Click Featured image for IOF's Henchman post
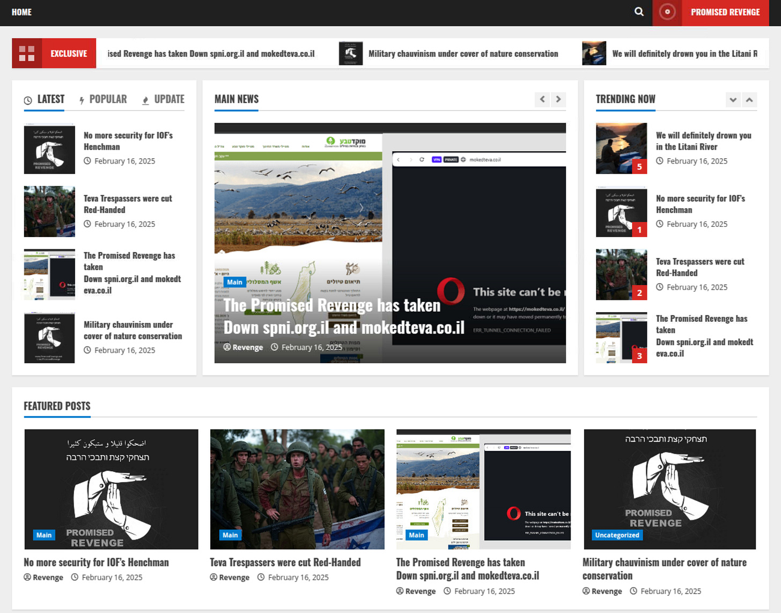Screen dimensions: 781x613 [111, 489]
